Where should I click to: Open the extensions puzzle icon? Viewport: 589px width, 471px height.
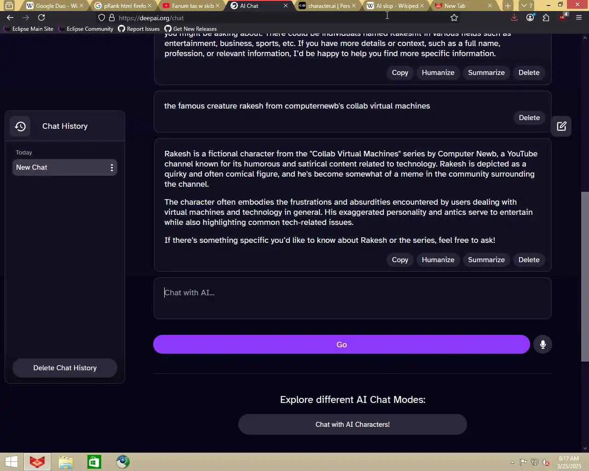coord(546,17)
